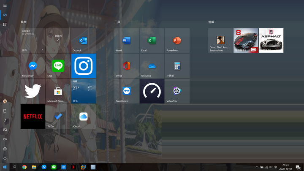Viewport: 304px width, 171px height.
Task: Open Settings from the Start sidebar gear
Action: click(x=5, y=149)
